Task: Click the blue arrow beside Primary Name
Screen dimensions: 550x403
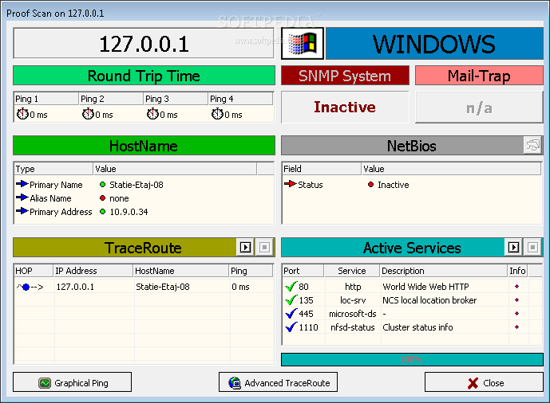Action: [x=22, y=184]
